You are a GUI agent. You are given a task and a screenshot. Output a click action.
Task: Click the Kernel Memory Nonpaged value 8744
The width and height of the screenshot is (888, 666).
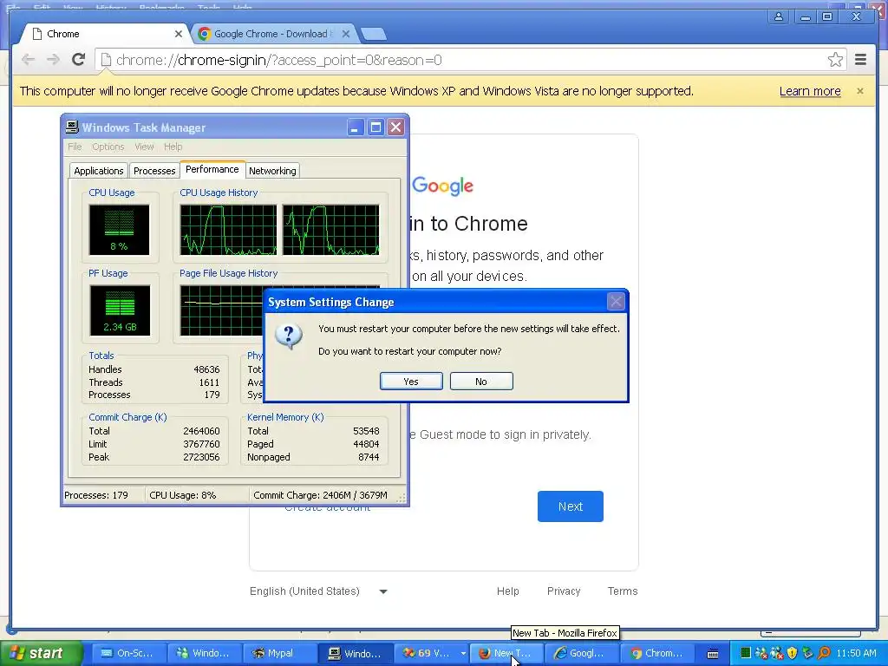(369, 457)
